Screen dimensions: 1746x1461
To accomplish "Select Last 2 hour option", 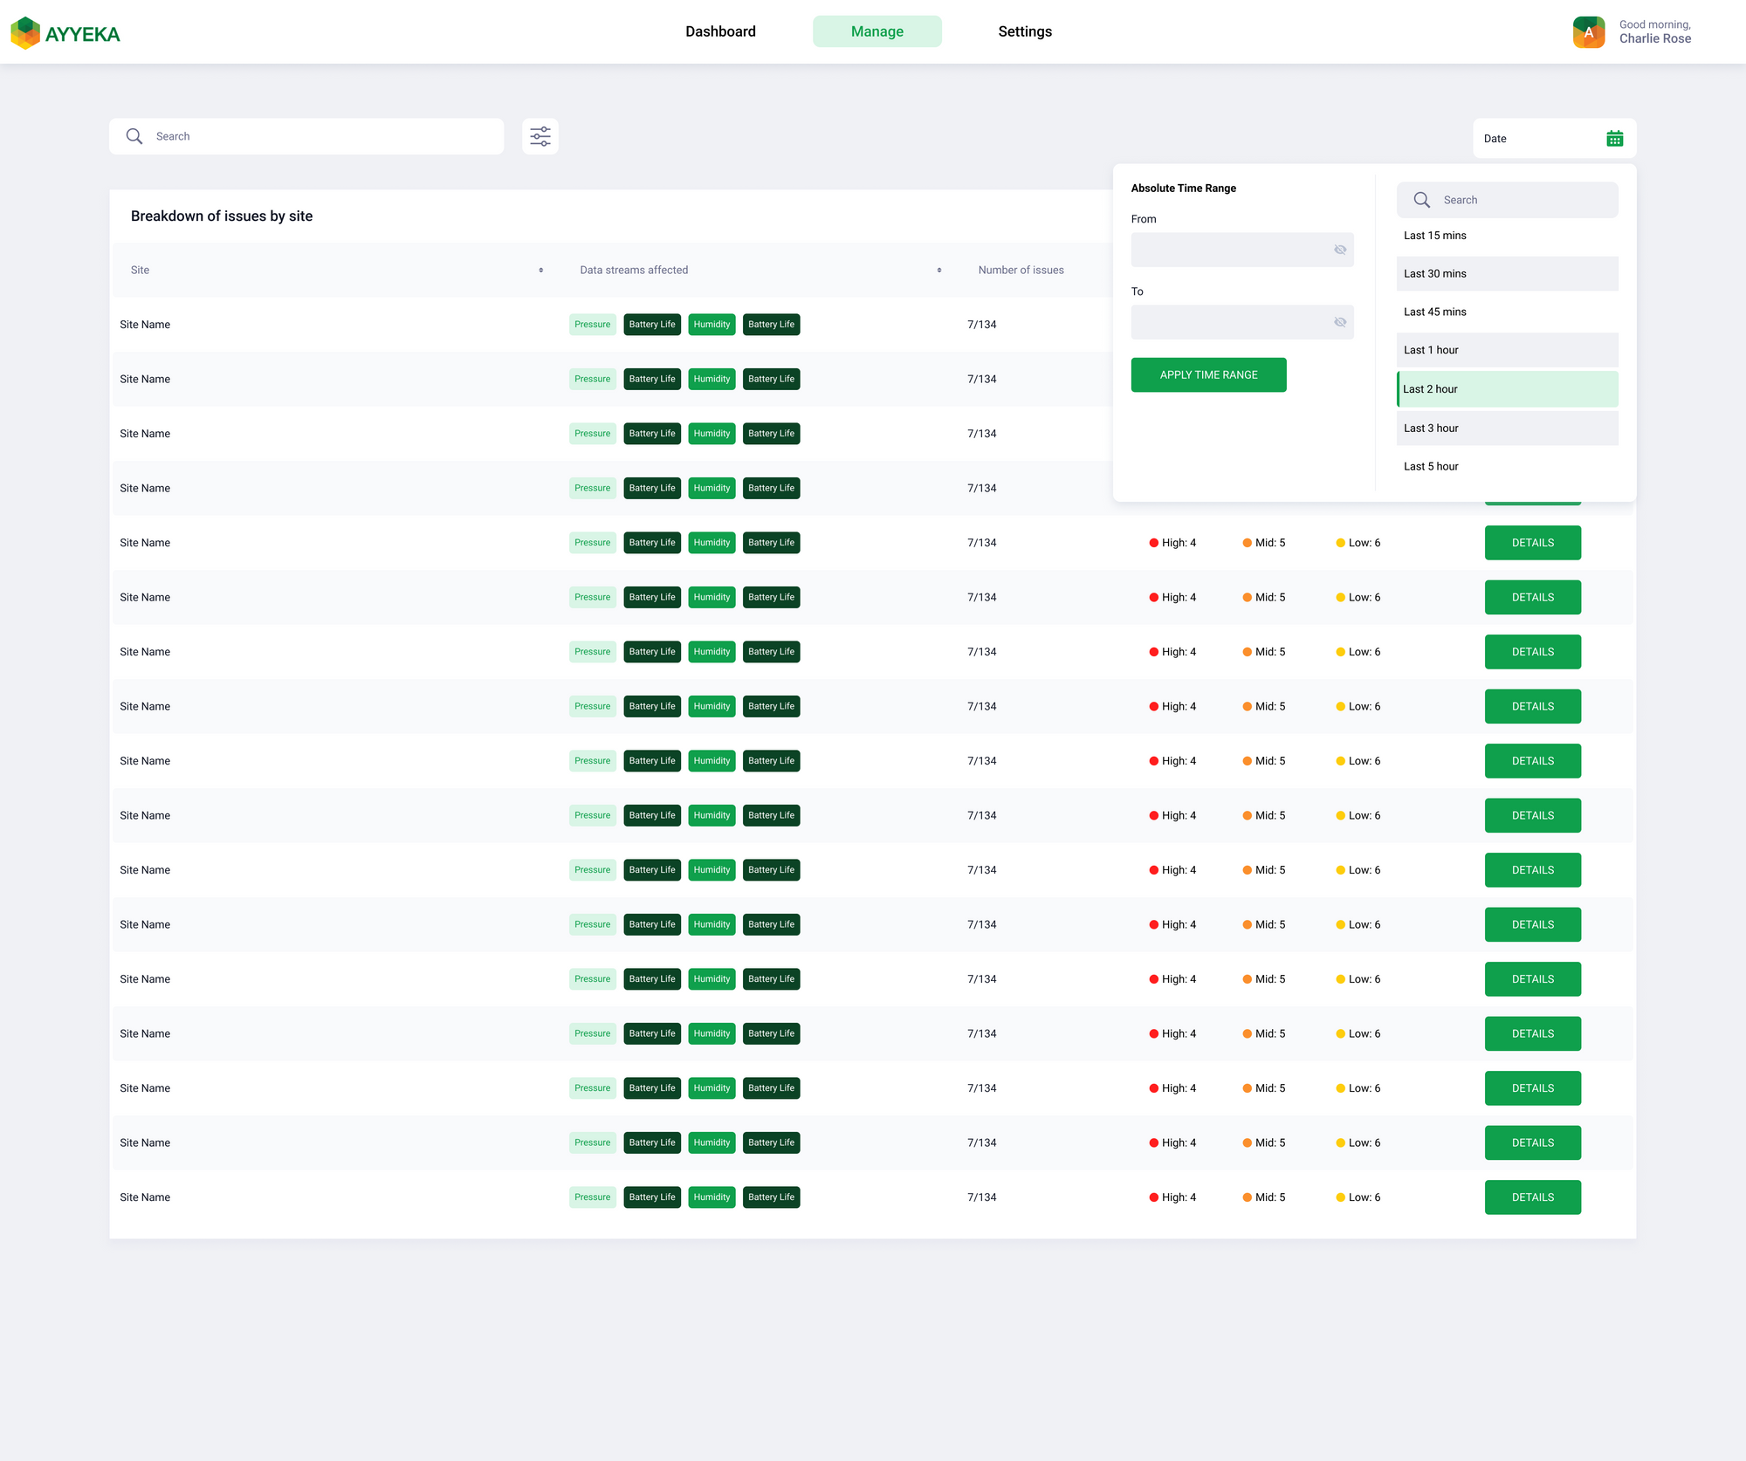I will (x=1507, y=389).
